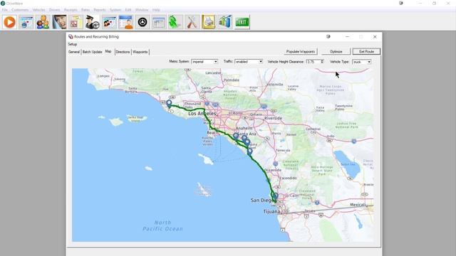Open the customers group-of-people icon

[43, 22]
